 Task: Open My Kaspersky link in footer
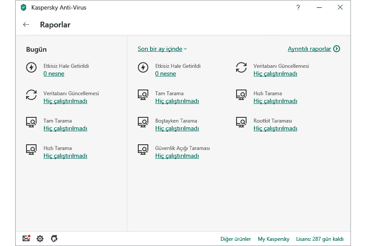click(x=274, y=239)
